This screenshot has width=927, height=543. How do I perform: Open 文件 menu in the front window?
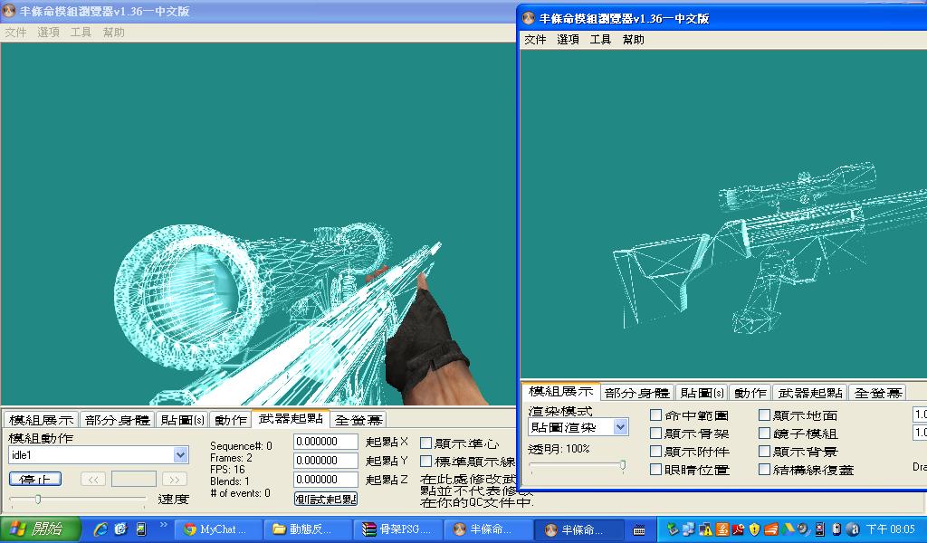coord(535,39)
